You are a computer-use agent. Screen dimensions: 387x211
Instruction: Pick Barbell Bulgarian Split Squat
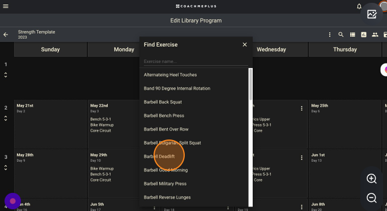click(172, 142)
